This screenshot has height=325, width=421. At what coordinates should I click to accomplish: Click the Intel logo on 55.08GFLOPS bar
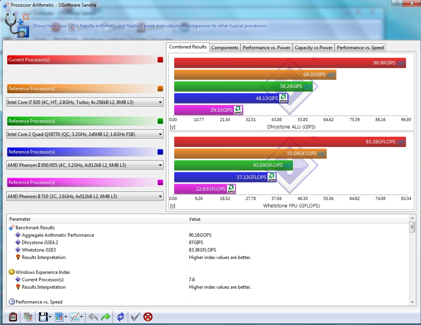(x=322, y=154)
